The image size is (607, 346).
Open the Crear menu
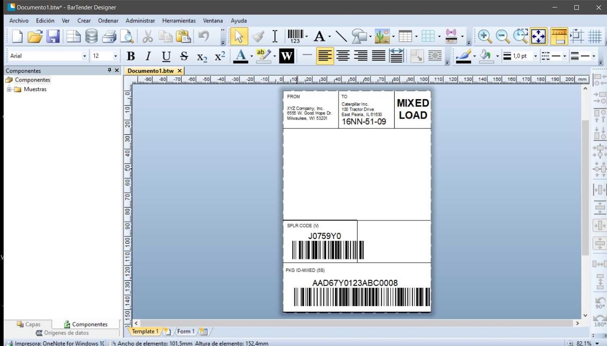(x=84, y=20)
